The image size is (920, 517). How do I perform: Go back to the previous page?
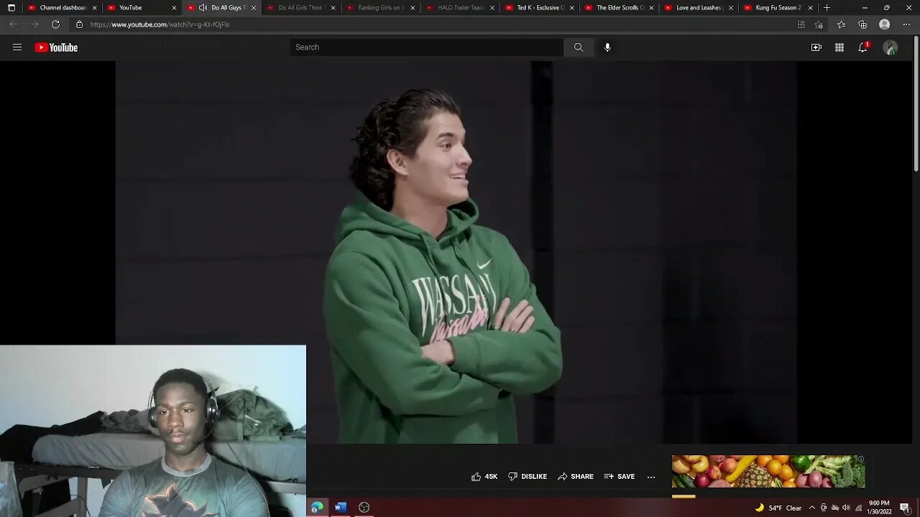tap(13, 24)
